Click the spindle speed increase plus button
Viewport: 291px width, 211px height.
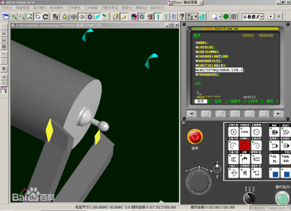point(233,132)
